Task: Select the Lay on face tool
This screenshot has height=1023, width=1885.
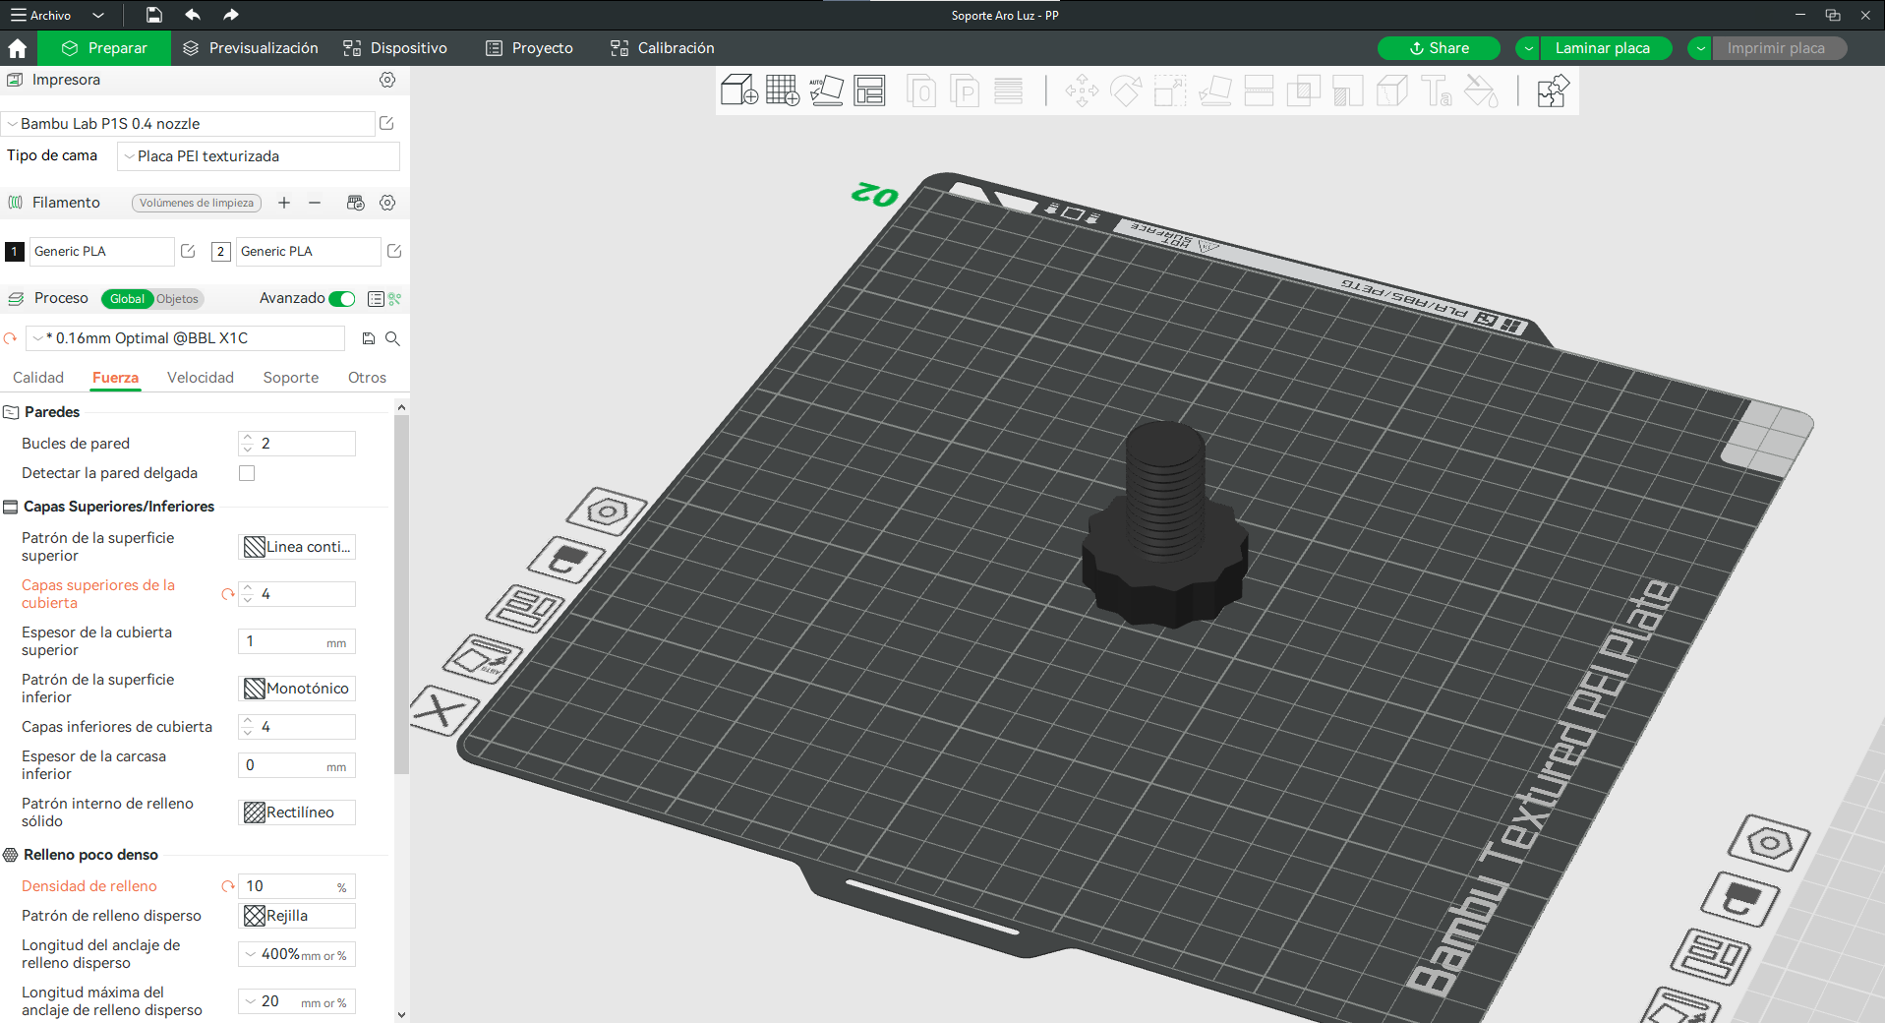Action: coord(1215,91)
